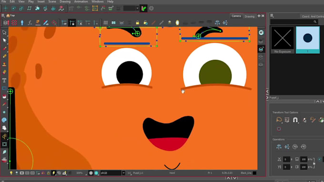Select drawing thumbnail 1 with dark pupil
Viewport: 324px width, 182px height.
point(308,40)
